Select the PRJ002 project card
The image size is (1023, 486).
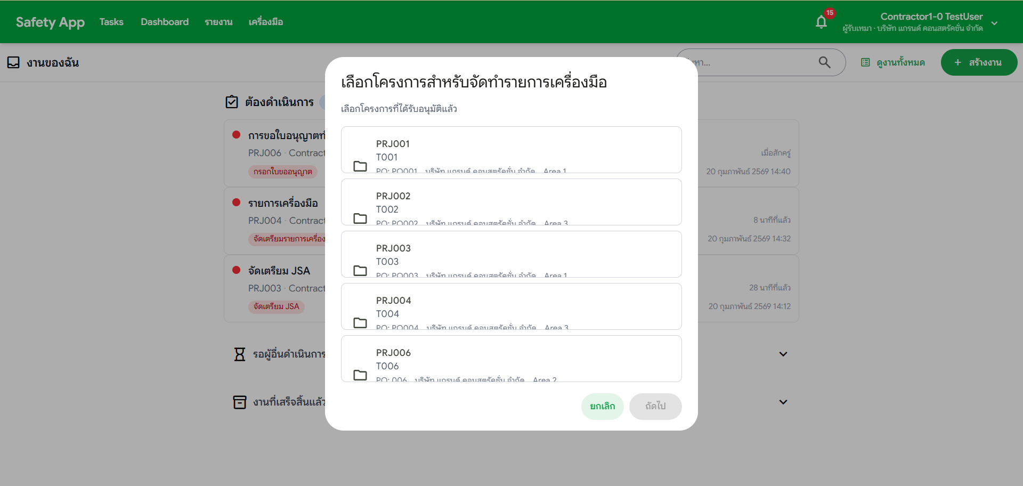point(511,202)
